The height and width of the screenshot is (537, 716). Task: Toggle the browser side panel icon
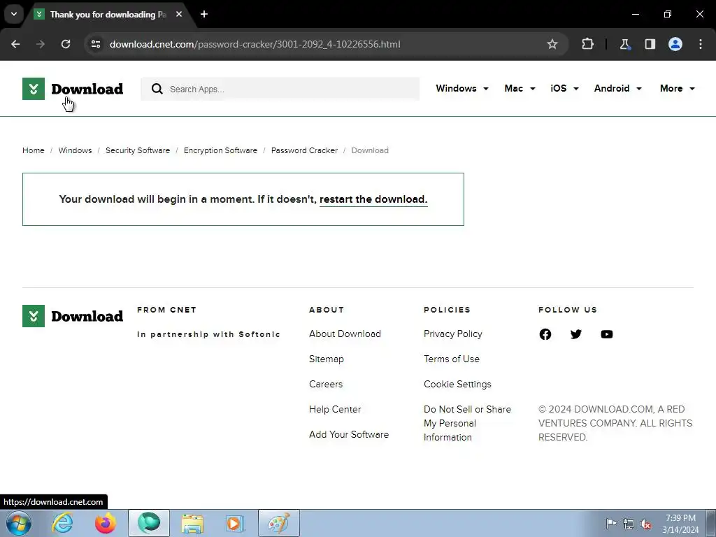650,44
